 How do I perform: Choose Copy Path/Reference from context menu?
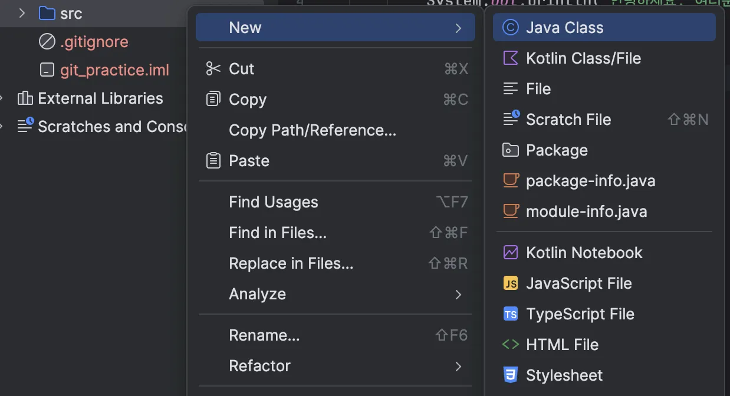(x=313, y=130)
